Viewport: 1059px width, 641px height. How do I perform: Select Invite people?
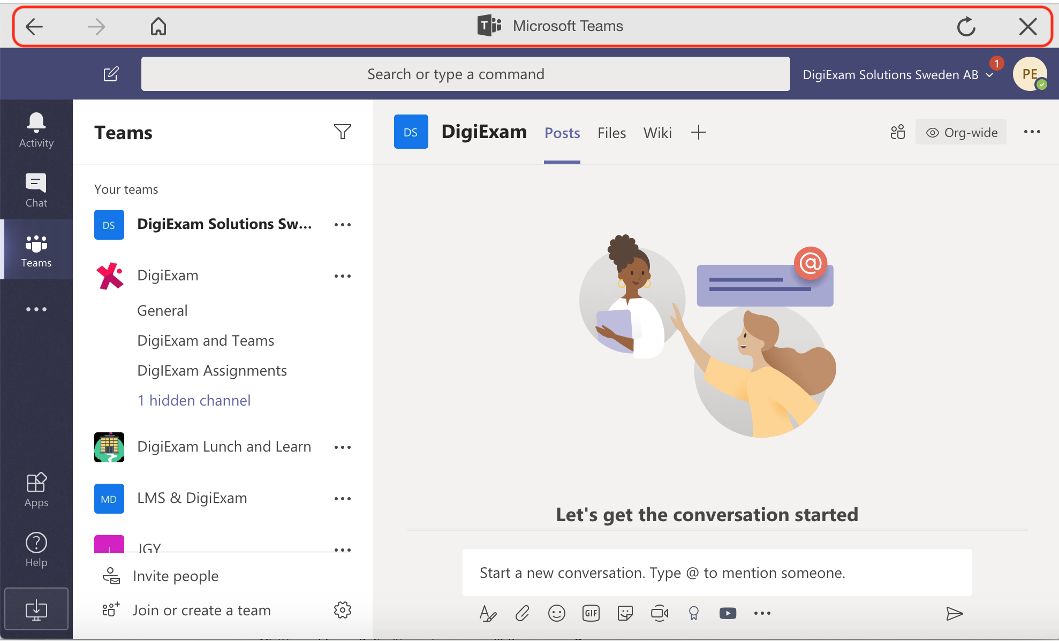point(176,576)
